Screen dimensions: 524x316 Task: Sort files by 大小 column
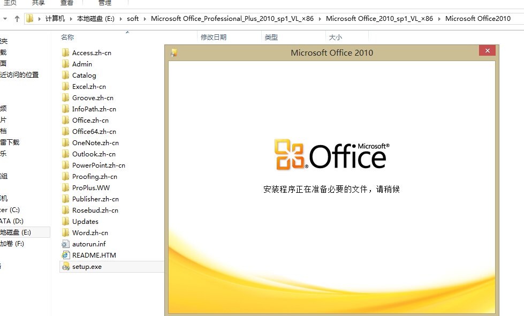pyautogui.click(x=336, y=37)
